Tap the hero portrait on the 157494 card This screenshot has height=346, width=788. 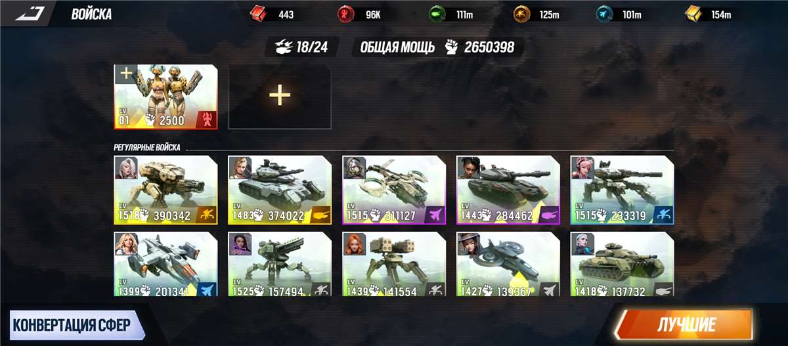tap(240, 244)
